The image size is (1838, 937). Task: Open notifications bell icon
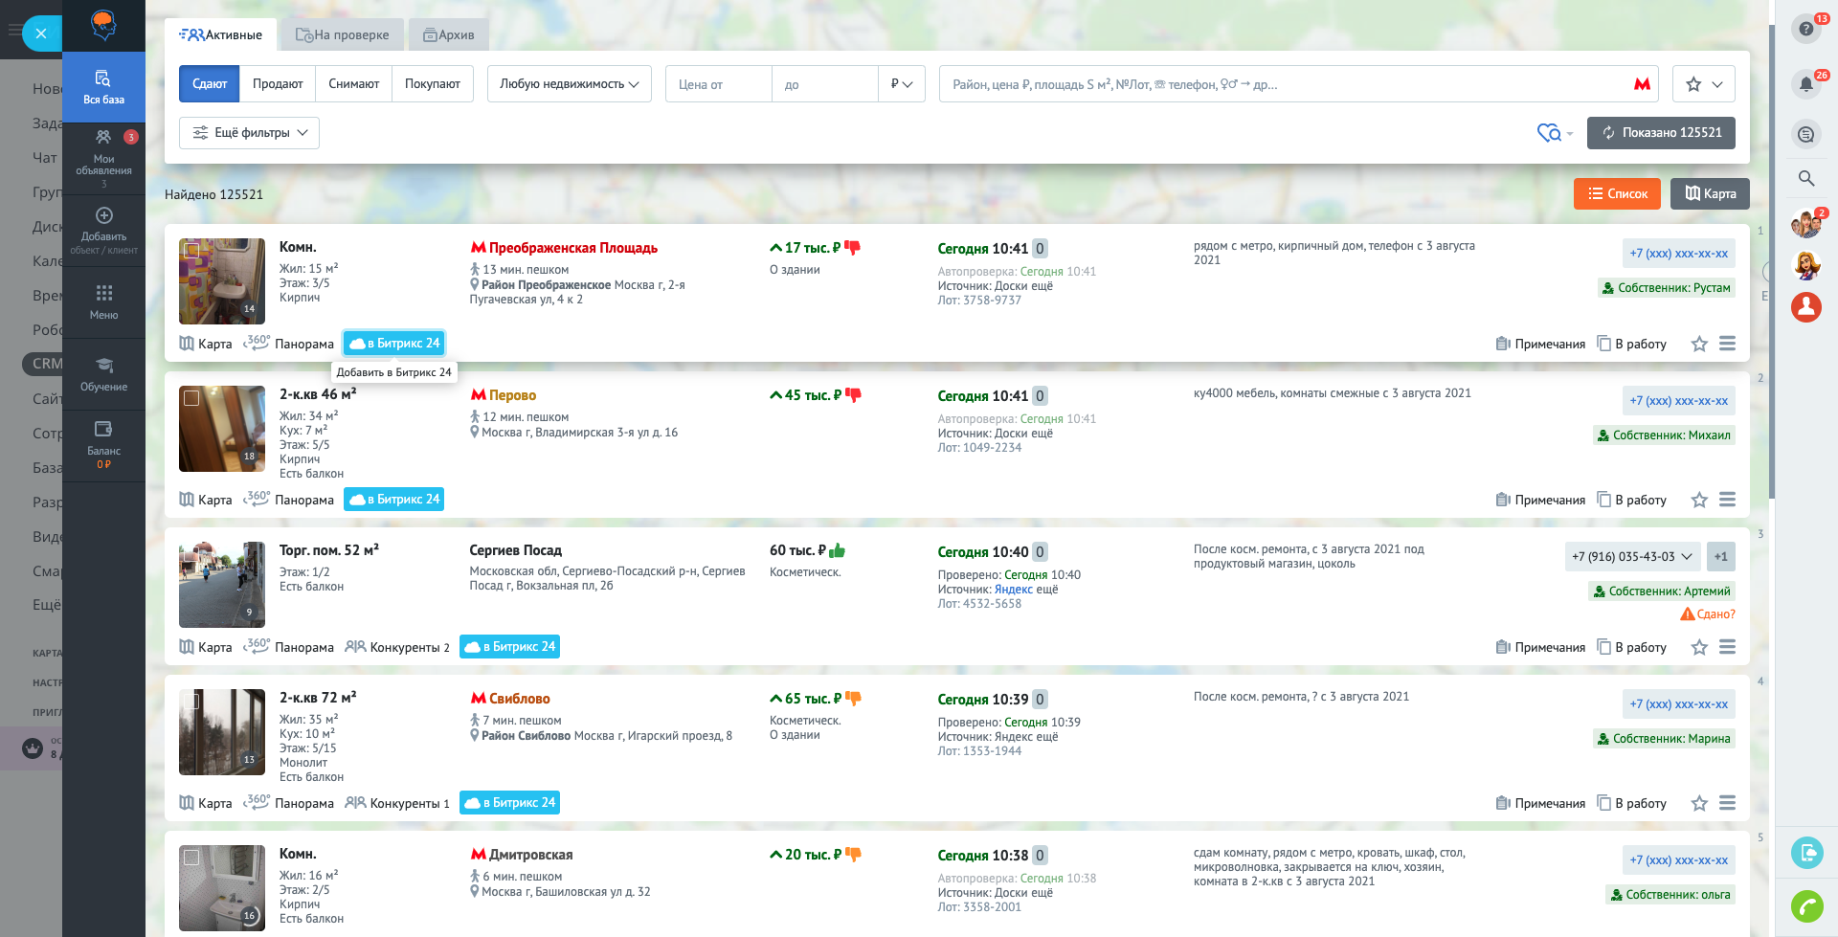(x=1805, y=84)
